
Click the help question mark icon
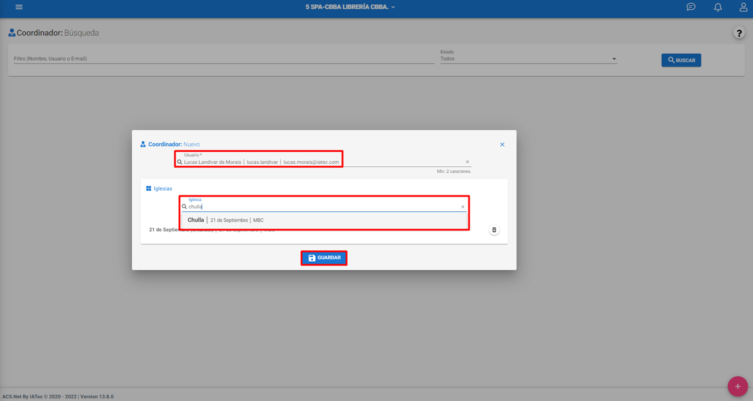(739, 33)
